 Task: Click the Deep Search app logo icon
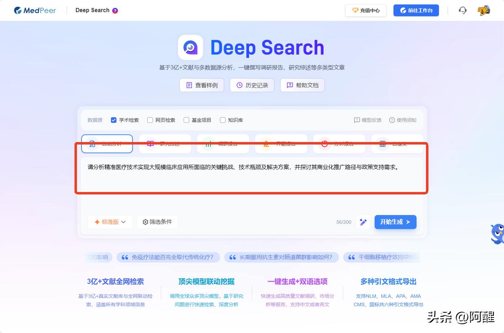click(190, 47)
